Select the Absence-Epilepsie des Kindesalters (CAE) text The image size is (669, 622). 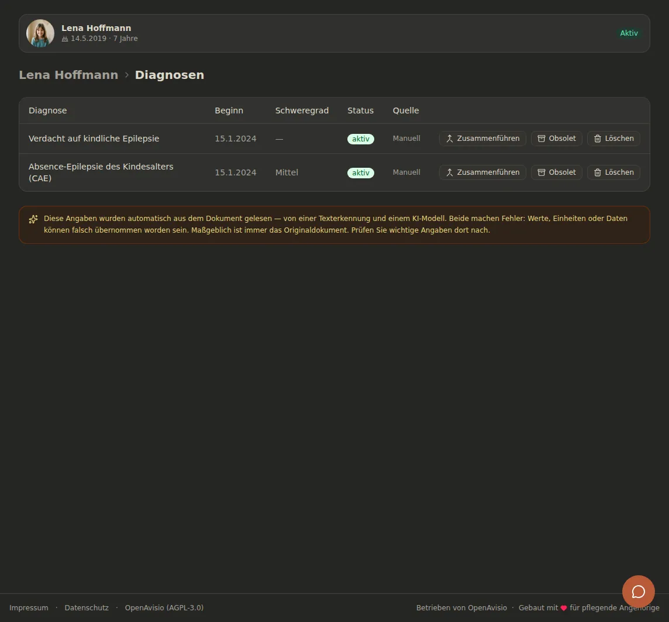tap(101, 172)
